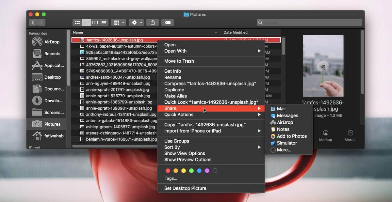Screen dimensions: 392x202
Task: Select icon view in Finder toolbar
Action: (x=77, y=23)
